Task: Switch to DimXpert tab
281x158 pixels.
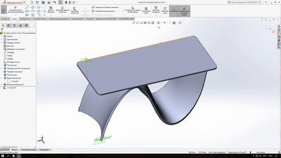Action: coord(90,19)
